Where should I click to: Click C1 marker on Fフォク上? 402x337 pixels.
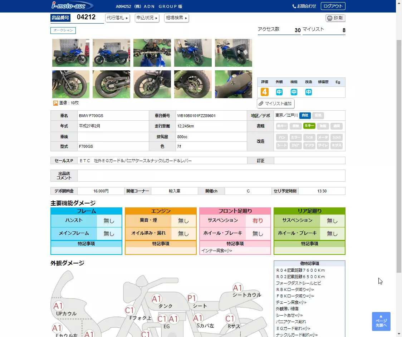130,310
